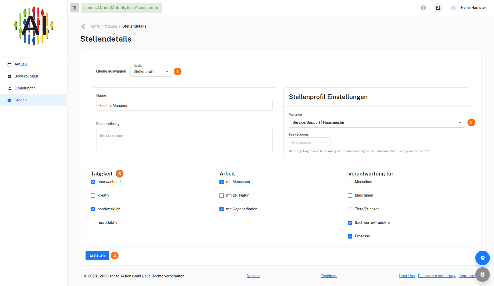
Task: Navigate to Stellen breadcrumb link
Action: [x=111, y=26]
